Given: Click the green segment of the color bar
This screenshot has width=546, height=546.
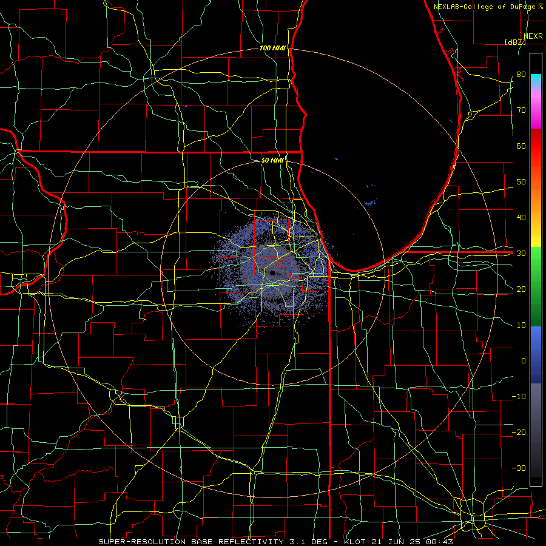Looking at the screenshot, I should coord(536,286).
